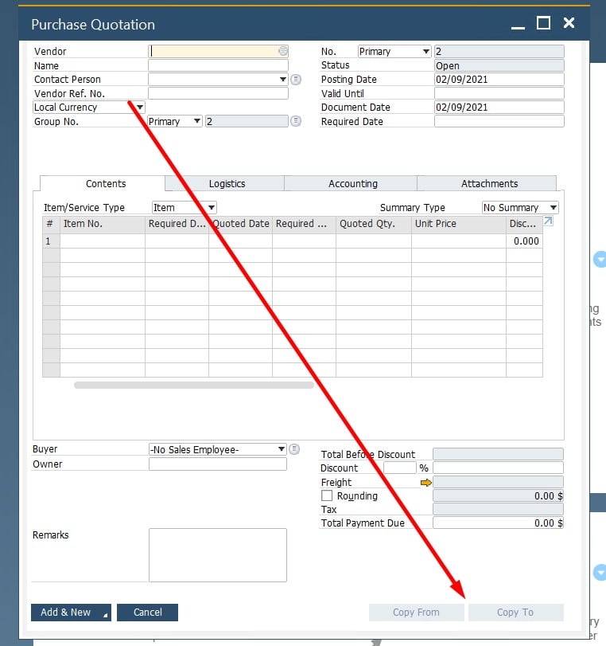Open the Buyer sales employee dropdown
The image size is (606, 646).
click(281, 449)
